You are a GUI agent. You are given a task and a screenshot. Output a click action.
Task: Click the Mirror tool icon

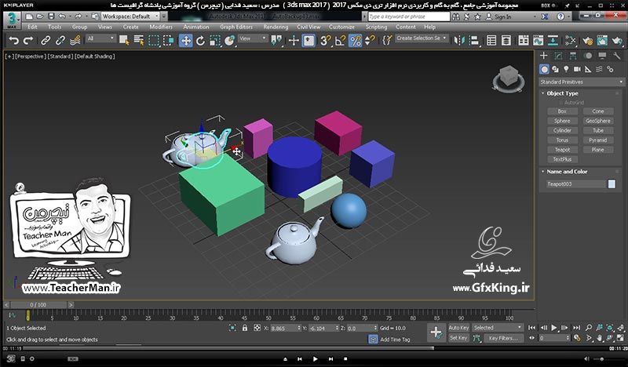(x=459, y=41)
